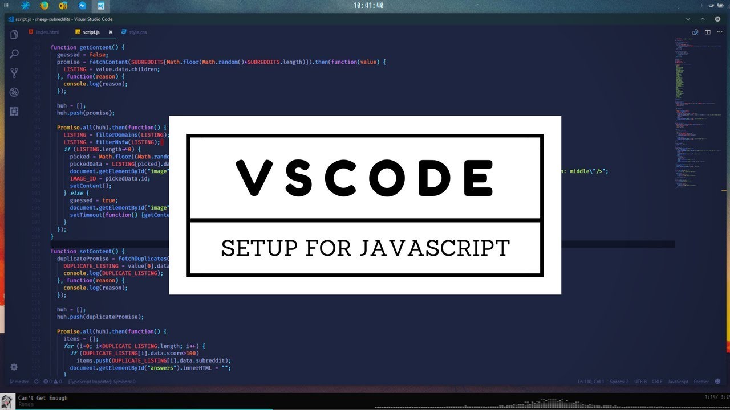This screenshot has width=730, height=410.
Task: Split the editor with the split icon
Action: pyautogui.click(x=708, y=32)
